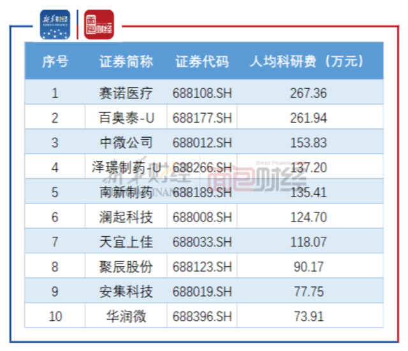
Task: Click company name 百奥泰-U
Action: coord(127,118)
